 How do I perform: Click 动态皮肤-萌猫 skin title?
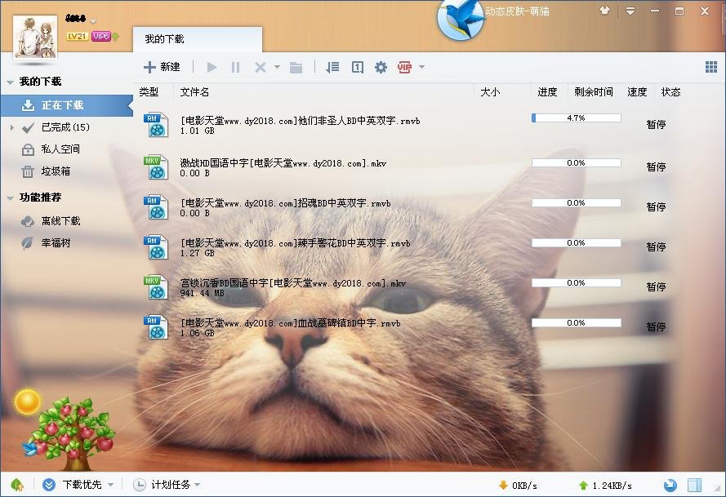[x=517, y=11]
